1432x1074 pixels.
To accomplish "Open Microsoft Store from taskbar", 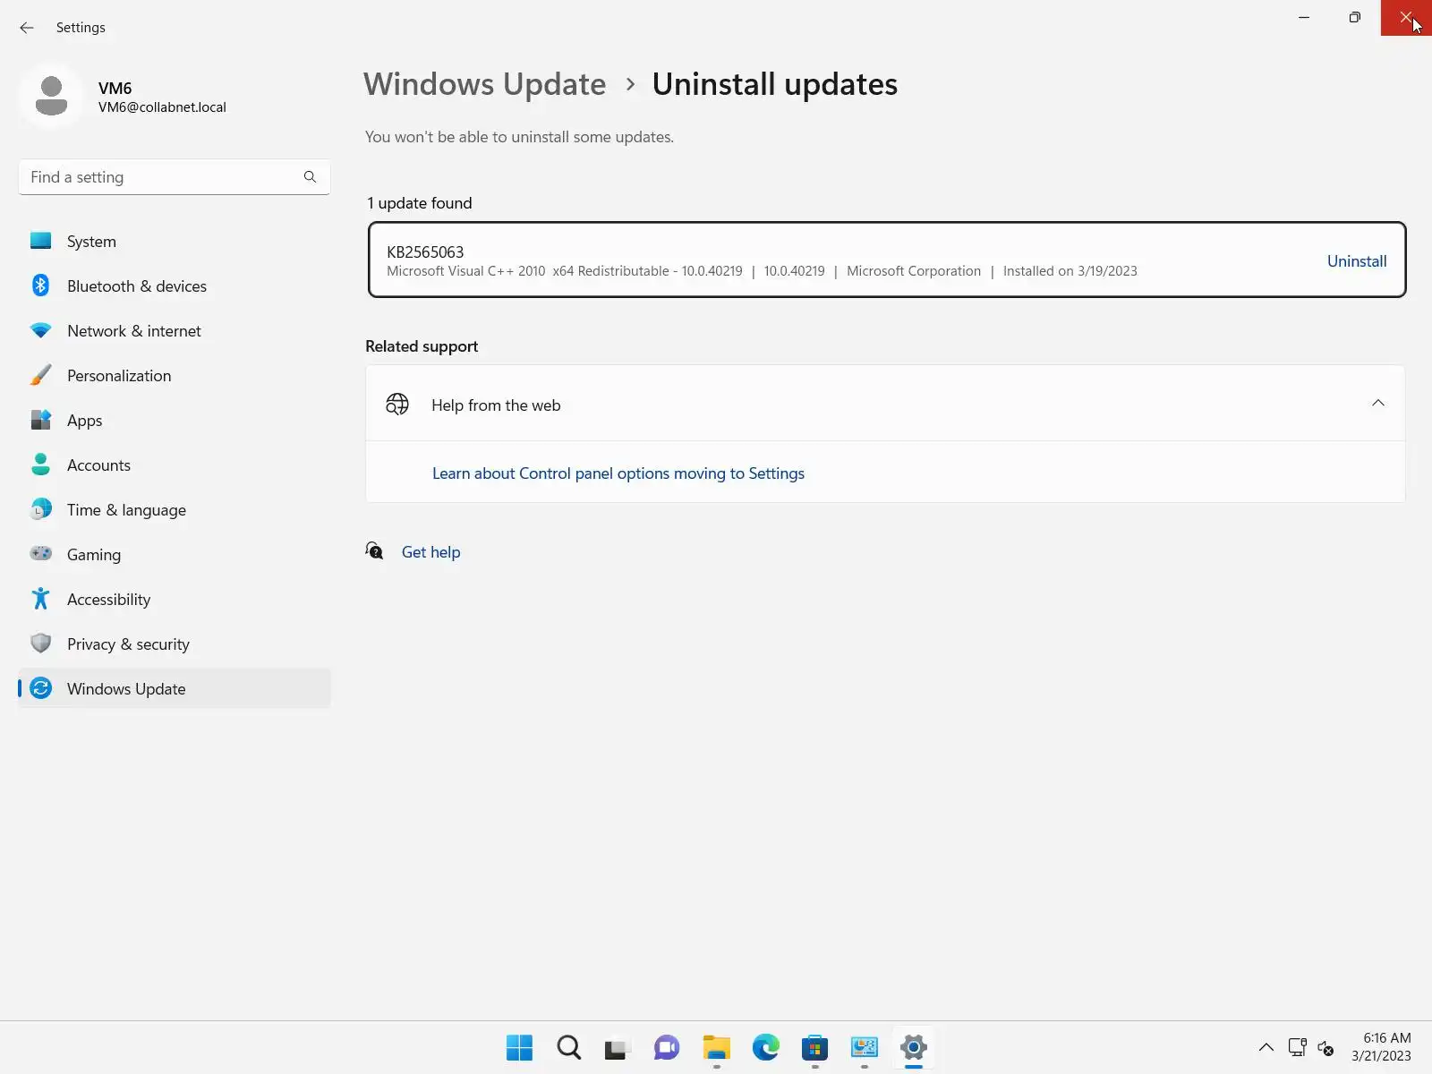I will (x=814, y=1047).
